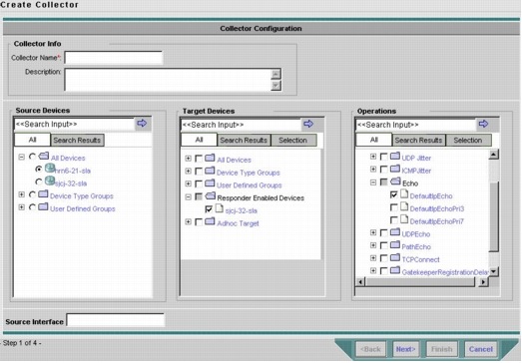
Task: Click the Device Type Groups folder icon in Target Devices
Action: pos(210,171)
